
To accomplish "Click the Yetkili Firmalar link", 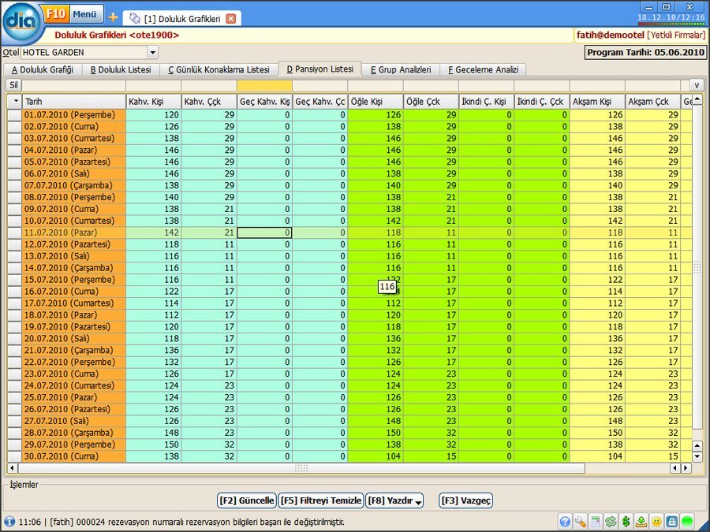I will pos(676,35).
